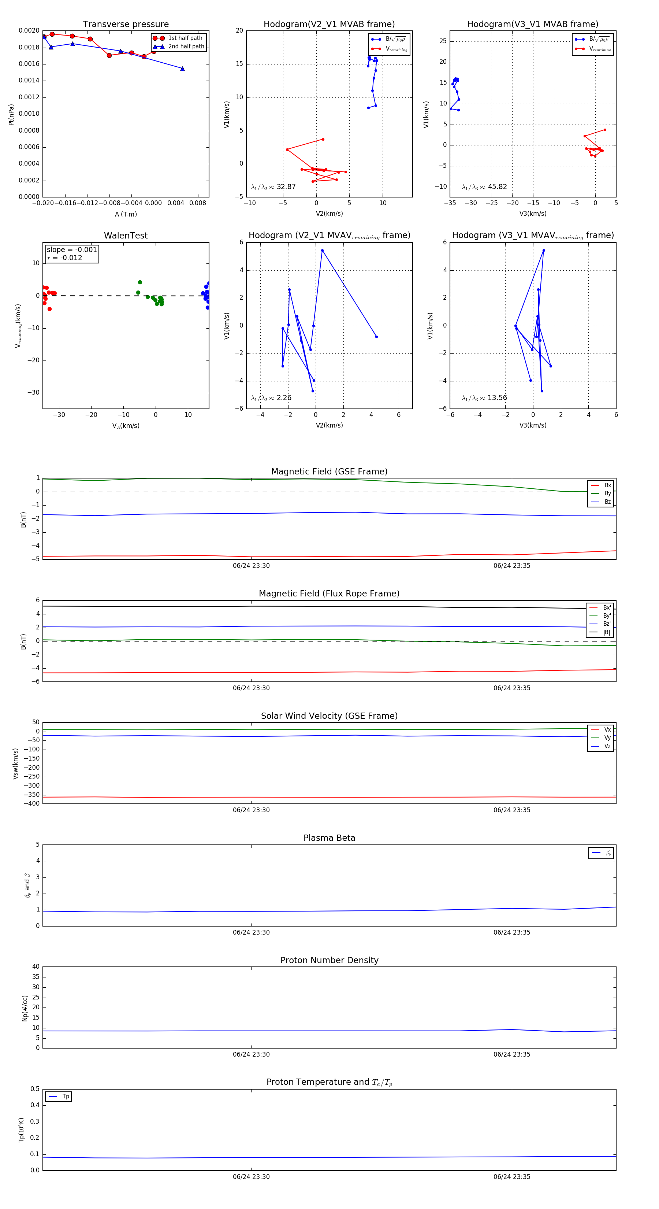Click the "Proton Number Density" title
The image size is (659, 1209).
(x=329, y=960)
